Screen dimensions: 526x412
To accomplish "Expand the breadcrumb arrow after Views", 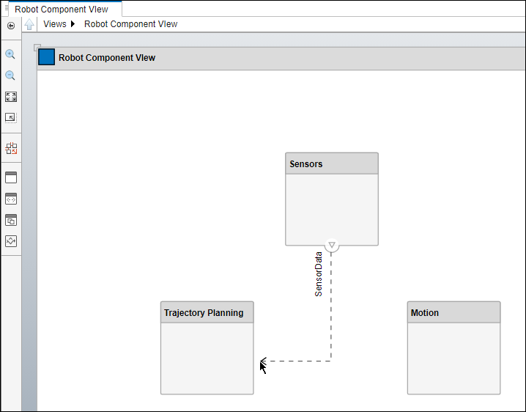I will [x=73, y=24].
